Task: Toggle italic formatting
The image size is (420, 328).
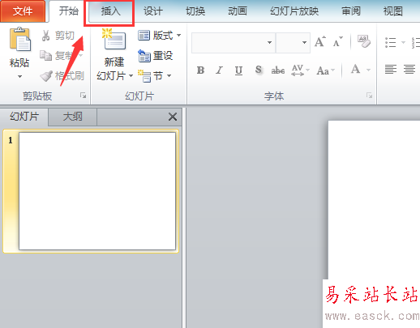Action: coord(220,70)
